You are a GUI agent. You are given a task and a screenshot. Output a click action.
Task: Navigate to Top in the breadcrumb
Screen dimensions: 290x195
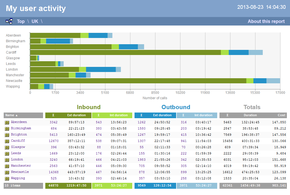click(20, 21)
